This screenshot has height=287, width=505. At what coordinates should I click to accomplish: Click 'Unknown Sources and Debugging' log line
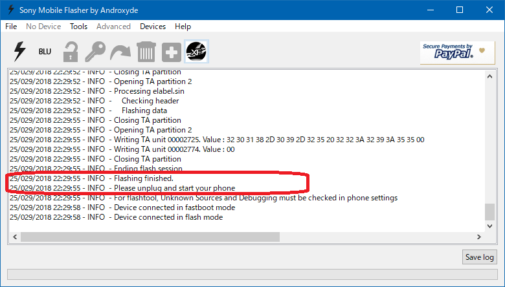(x=203, y=198)
